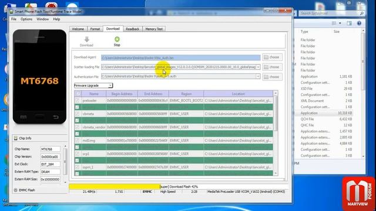376x211 pixels.
Task: Uncheck the vbmeta row checkbox
Action: [77, 114]
